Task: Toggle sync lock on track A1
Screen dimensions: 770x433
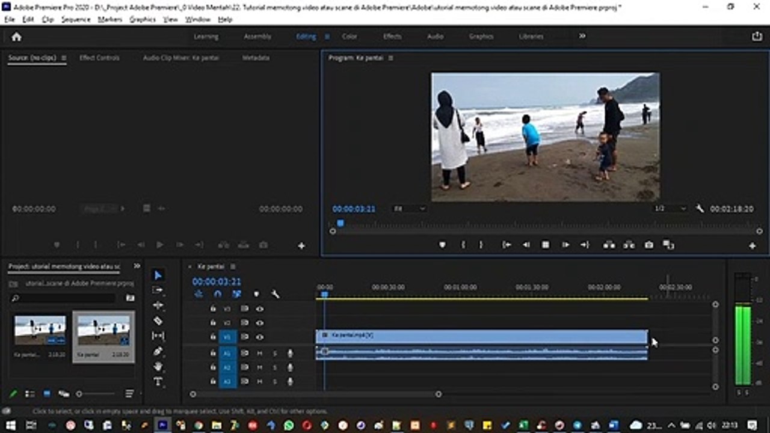Action: [244, 353]
